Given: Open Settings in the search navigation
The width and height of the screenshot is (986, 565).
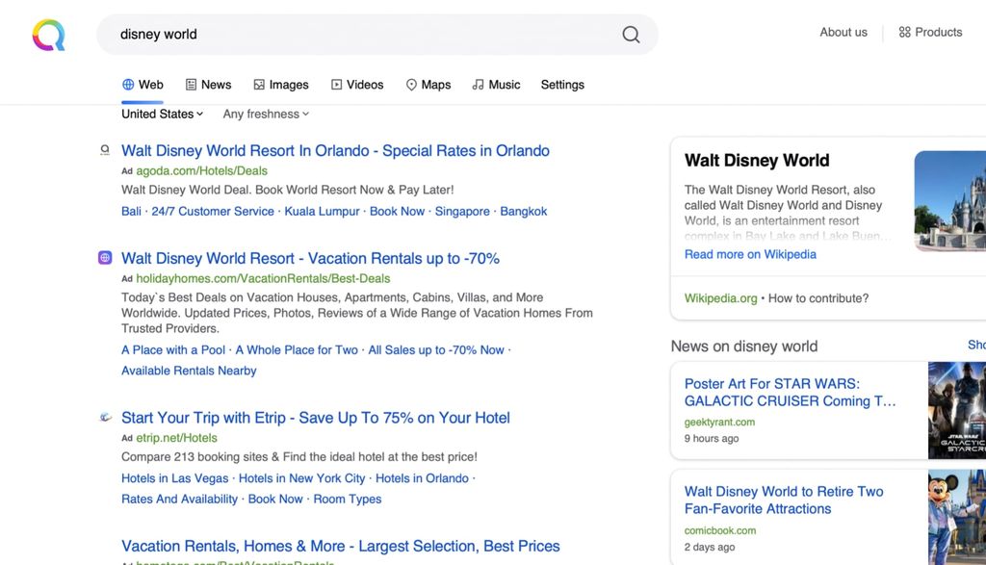Looking at the screenshot, I should (x=562, y=85).
